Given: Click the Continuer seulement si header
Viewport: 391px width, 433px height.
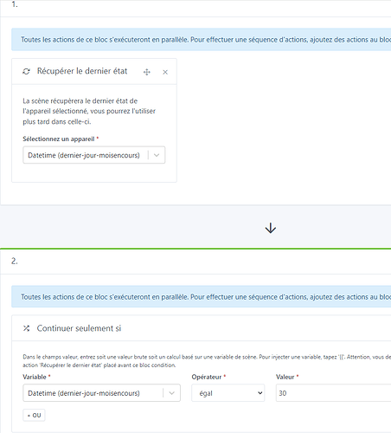Looking at the screenshot, I should (79, 328).
